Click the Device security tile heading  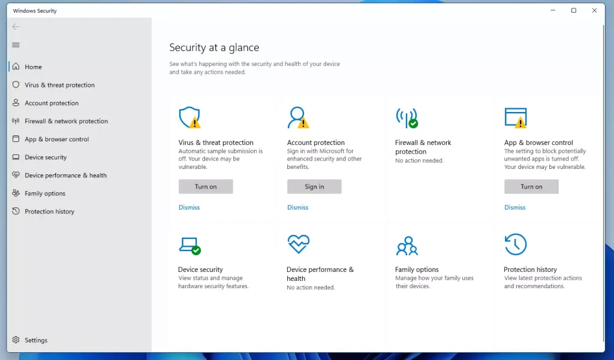click(200, 269)
